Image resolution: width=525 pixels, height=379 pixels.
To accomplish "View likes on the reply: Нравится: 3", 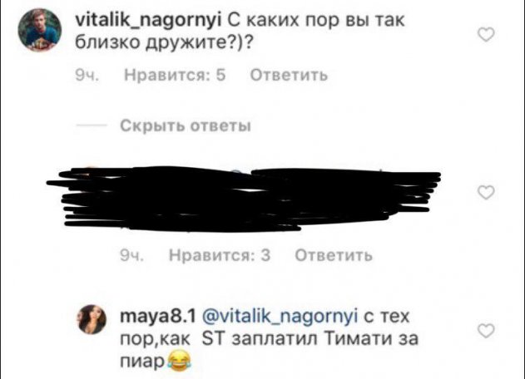I will coord(220,255).
